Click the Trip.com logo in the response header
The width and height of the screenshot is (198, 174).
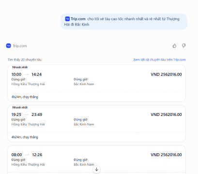coord(9,46)
